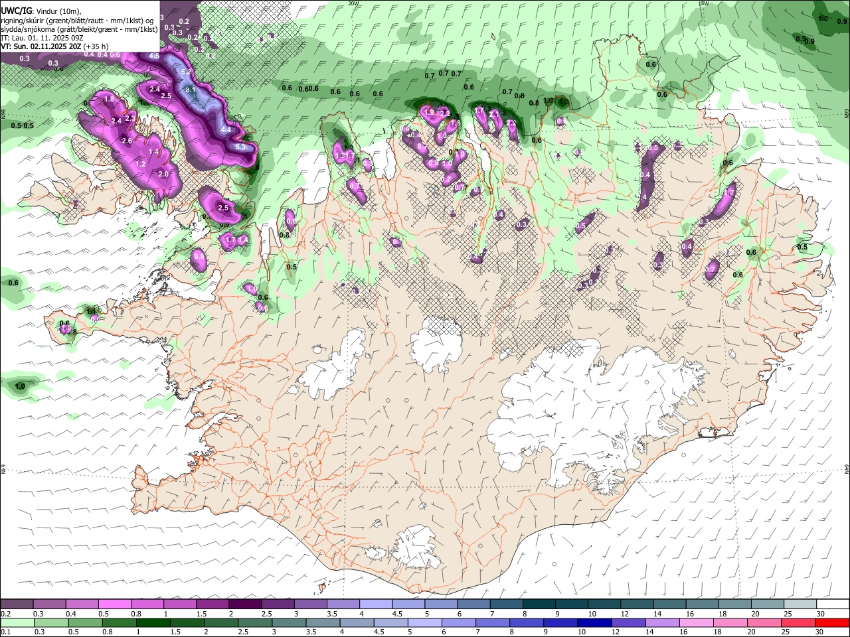Click the 1.8 snowfall value in Westfjords
This screenshot has height=637, width=850.
click(110, 99)
